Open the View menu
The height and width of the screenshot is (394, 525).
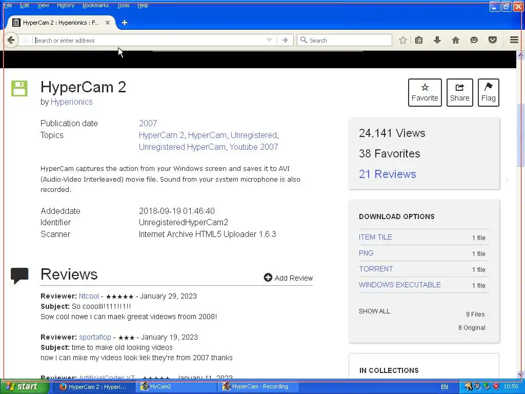(43, 5)
